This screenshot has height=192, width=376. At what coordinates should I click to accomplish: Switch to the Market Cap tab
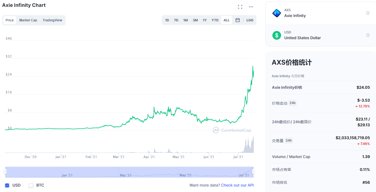[x=28, y=20]
